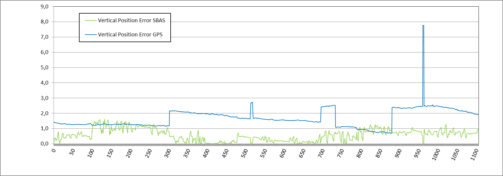Select the blue GPS legend line sample
This screenshot has width=503, height=176.
[x=91, y=35]
